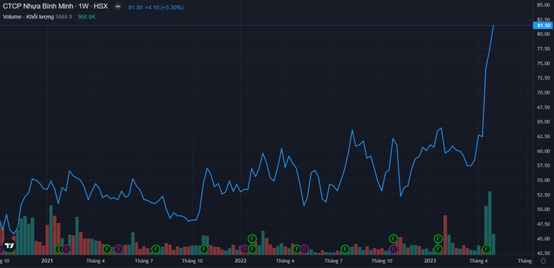Collapse the legend with the minus button
This screenshot has height=268, width=554.
pos(118,7)
